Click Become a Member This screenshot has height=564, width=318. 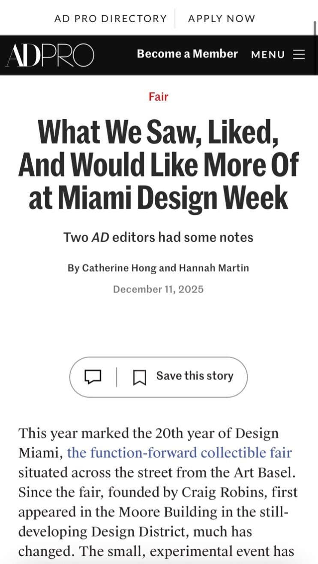(x=187, y=54)
